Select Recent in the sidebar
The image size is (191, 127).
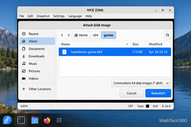coord(37,34)
